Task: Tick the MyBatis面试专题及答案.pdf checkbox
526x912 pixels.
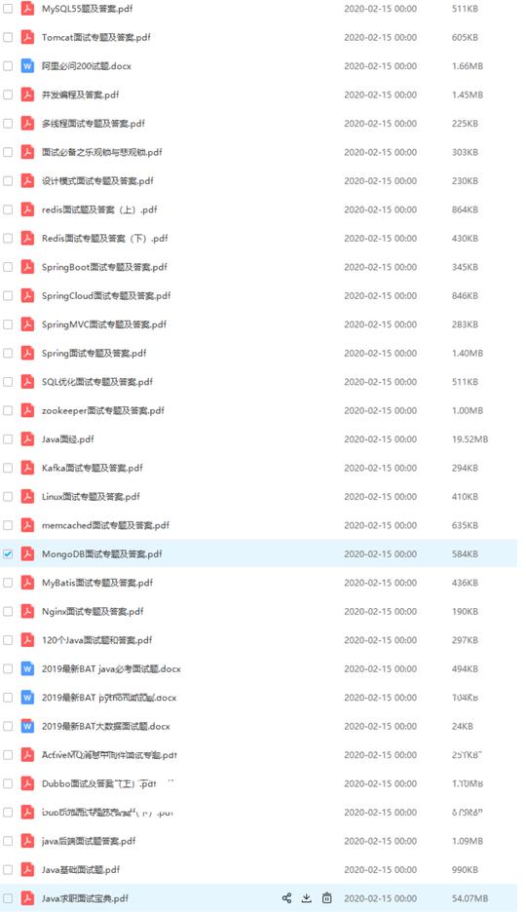Action: click(x=8, y=583)
